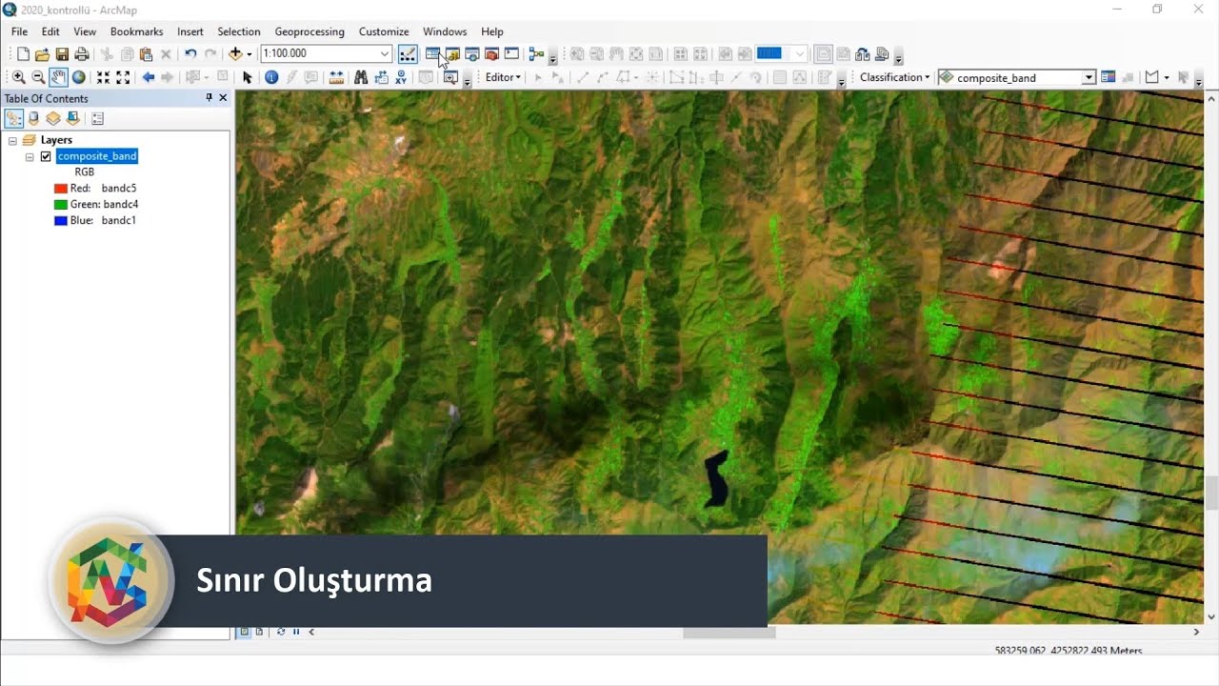Open the Catalog window icon
The height and width of the screenshot is (686, 1219).
pos(452,54)
